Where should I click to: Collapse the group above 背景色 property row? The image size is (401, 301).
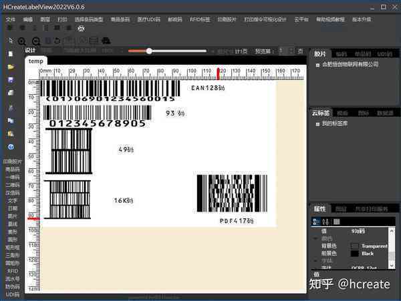pos(315,238)
